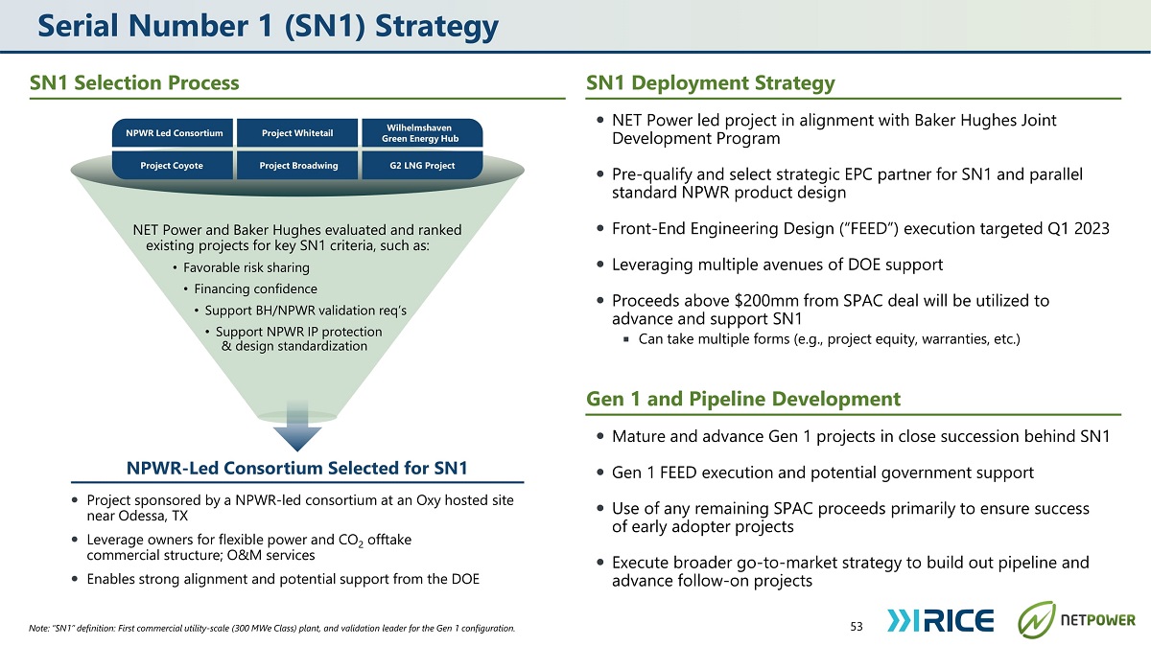Select the NPWR Led Consortium box
Viewport: 1151px width, 646px height.
[174, 133]
